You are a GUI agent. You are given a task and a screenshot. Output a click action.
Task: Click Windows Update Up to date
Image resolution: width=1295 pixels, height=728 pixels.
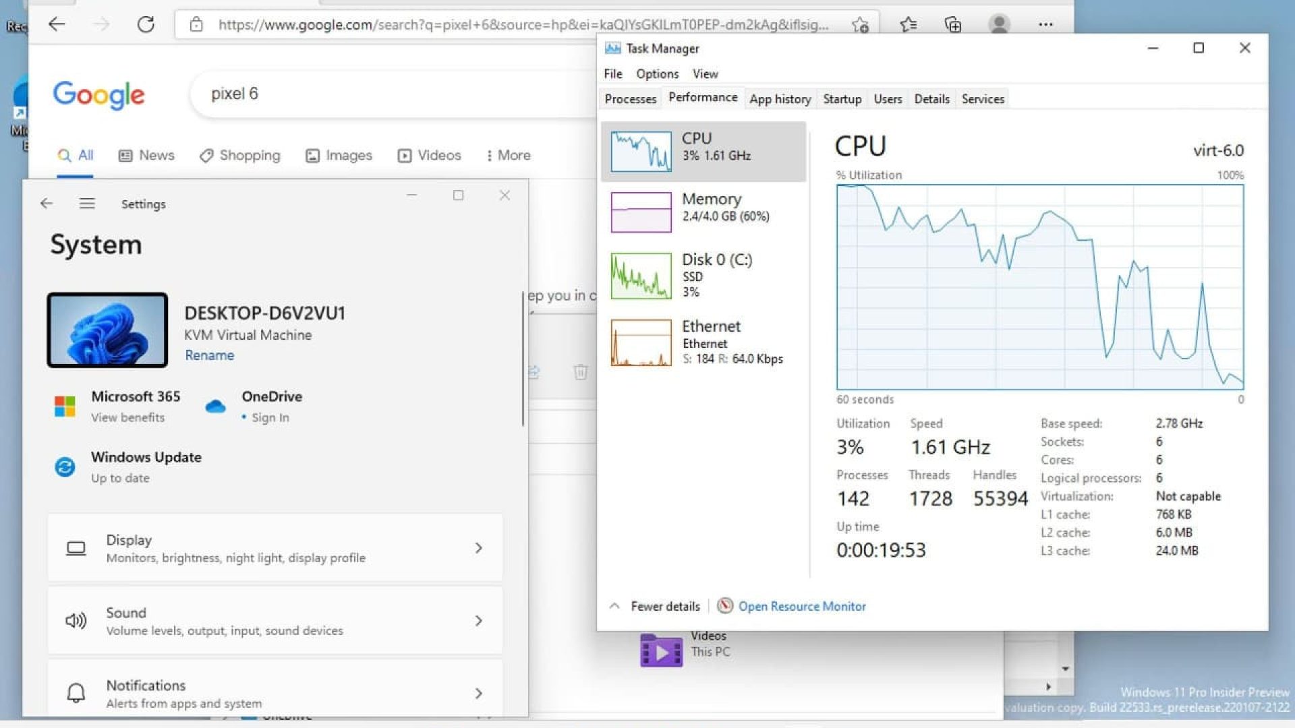(120, 478)
